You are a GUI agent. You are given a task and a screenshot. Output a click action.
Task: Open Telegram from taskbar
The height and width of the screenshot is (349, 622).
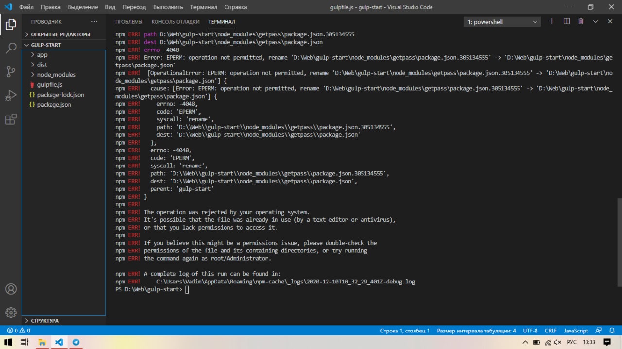point(76,342)
